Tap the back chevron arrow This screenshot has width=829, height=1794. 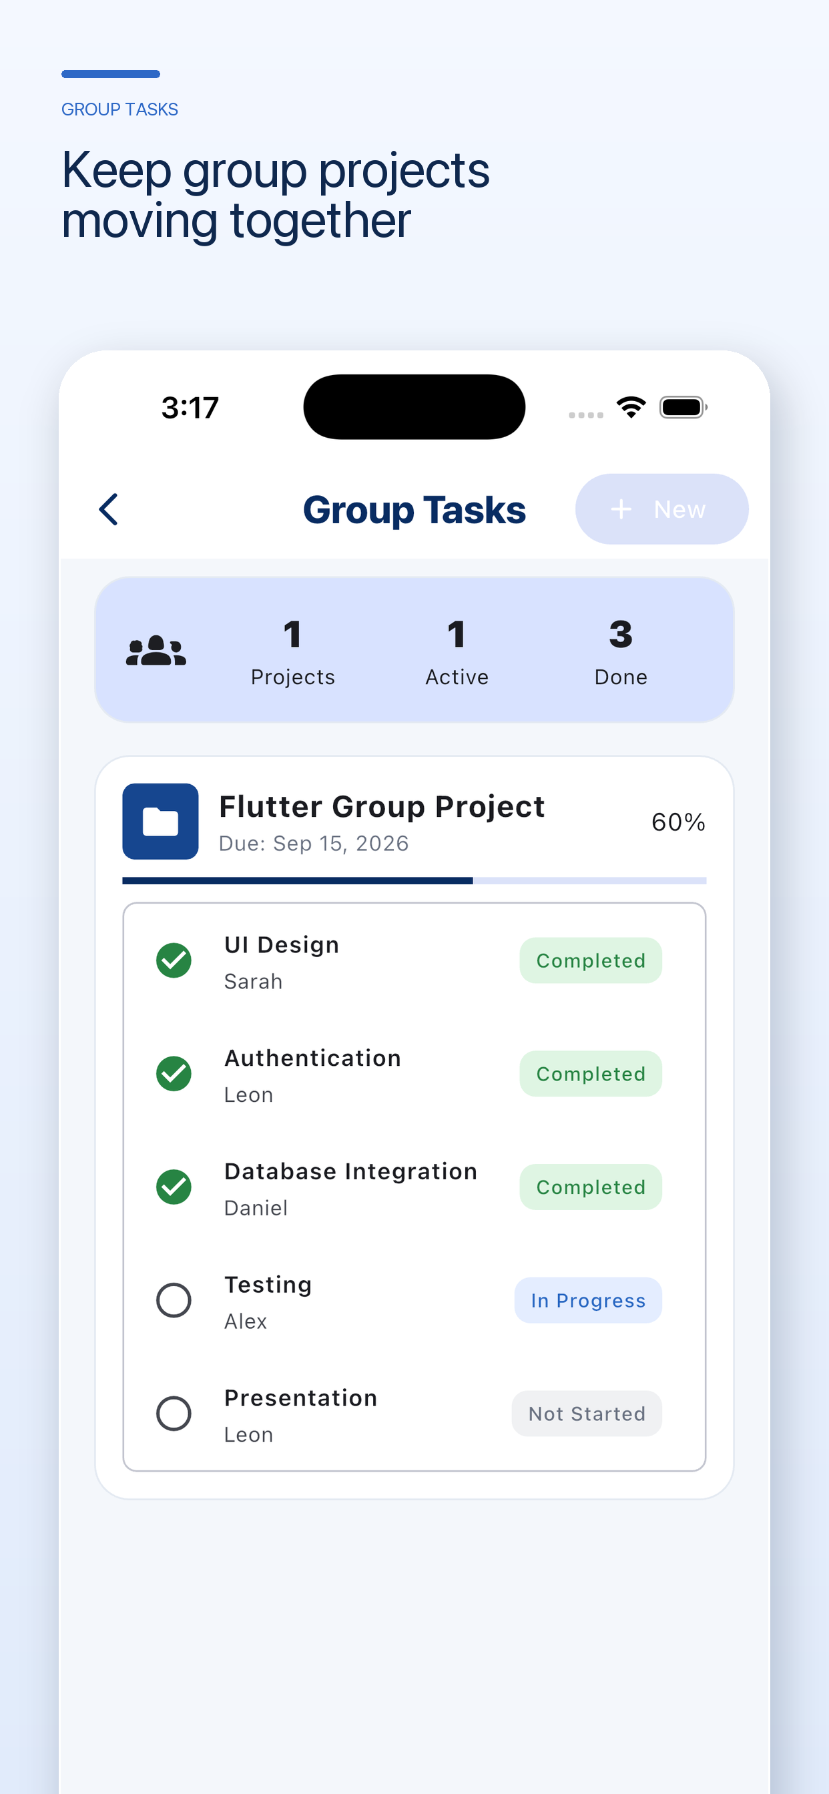(109, 509)
